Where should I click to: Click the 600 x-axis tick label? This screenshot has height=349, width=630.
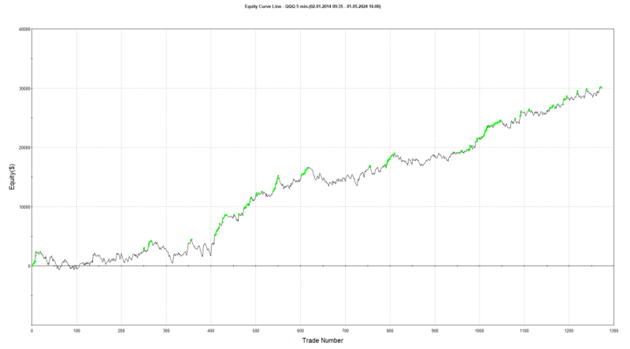[x=300, y=331]
